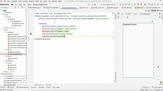Viewport: 163px width, 91px height.
Task: Click the Fragment Home text in preview
Action: click(130, 25)
